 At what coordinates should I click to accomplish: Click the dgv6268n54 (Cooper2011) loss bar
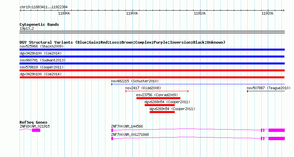coord(160,105)
